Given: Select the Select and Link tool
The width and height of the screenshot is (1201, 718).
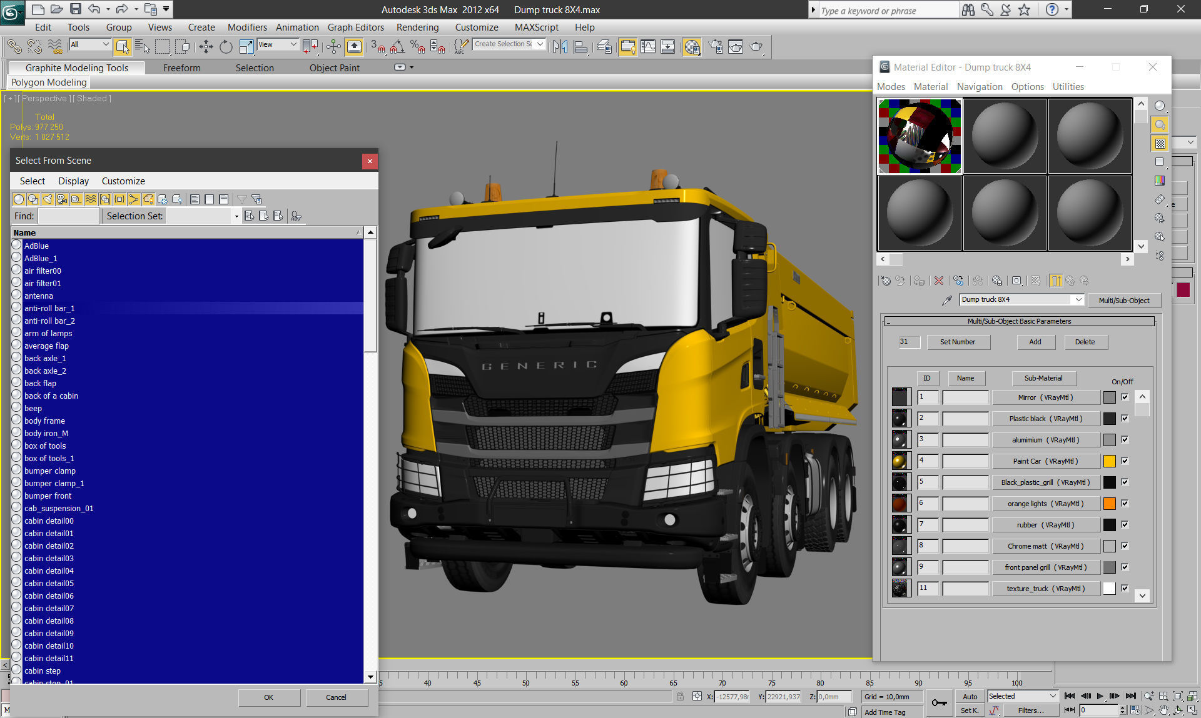Looking at the screenshot, I should (x=14, y=46).
